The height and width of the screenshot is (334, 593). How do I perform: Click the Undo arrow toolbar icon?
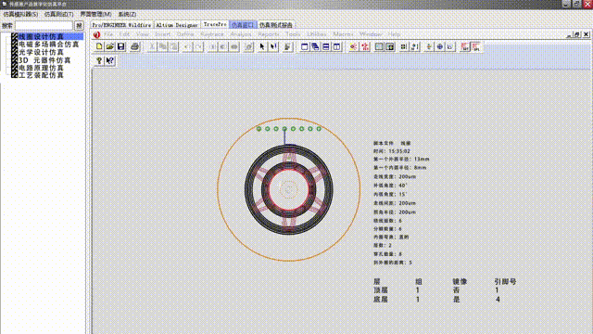[x=187, y=46]
